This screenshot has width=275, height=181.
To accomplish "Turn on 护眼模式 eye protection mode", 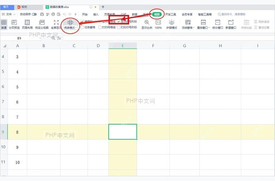I will click(x=172, y=24).
